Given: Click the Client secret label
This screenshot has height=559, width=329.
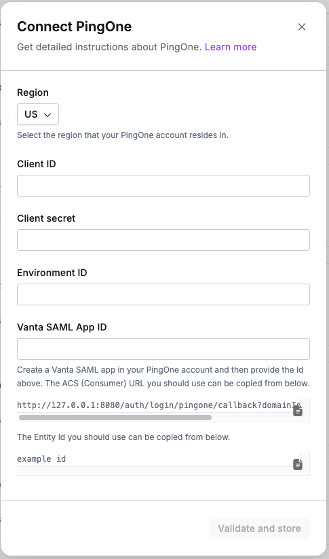Looking at the screenshot, I should click(x=46, y=218).
